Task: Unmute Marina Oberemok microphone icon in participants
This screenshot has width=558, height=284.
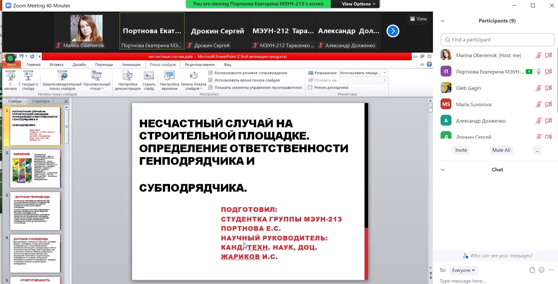Action: (538, 55)
